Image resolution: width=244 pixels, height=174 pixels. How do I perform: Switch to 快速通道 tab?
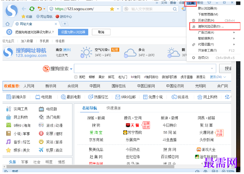coord(114,108)
